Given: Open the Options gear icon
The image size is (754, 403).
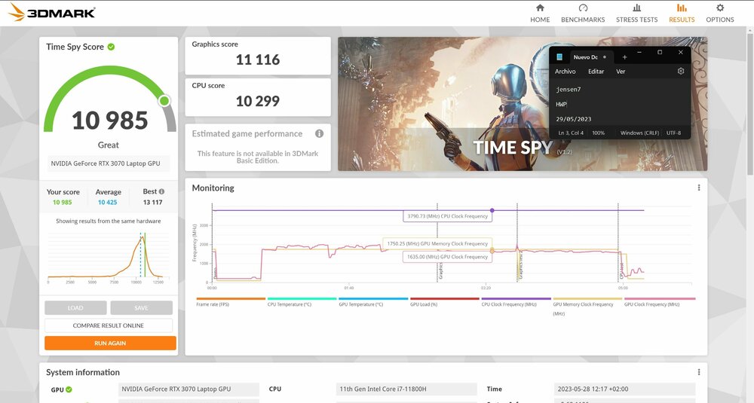Looking at the screenshot, I should click(x=720, y=8).
